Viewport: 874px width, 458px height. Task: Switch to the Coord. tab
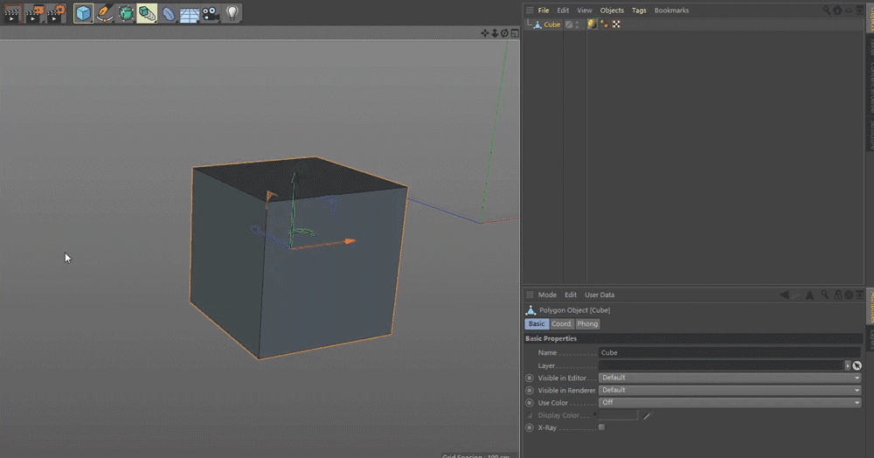(561, 323)
